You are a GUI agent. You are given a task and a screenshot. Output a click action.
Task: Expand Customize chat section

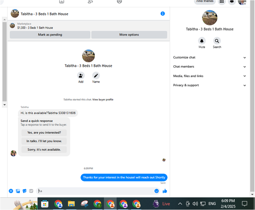pos(210,58)
